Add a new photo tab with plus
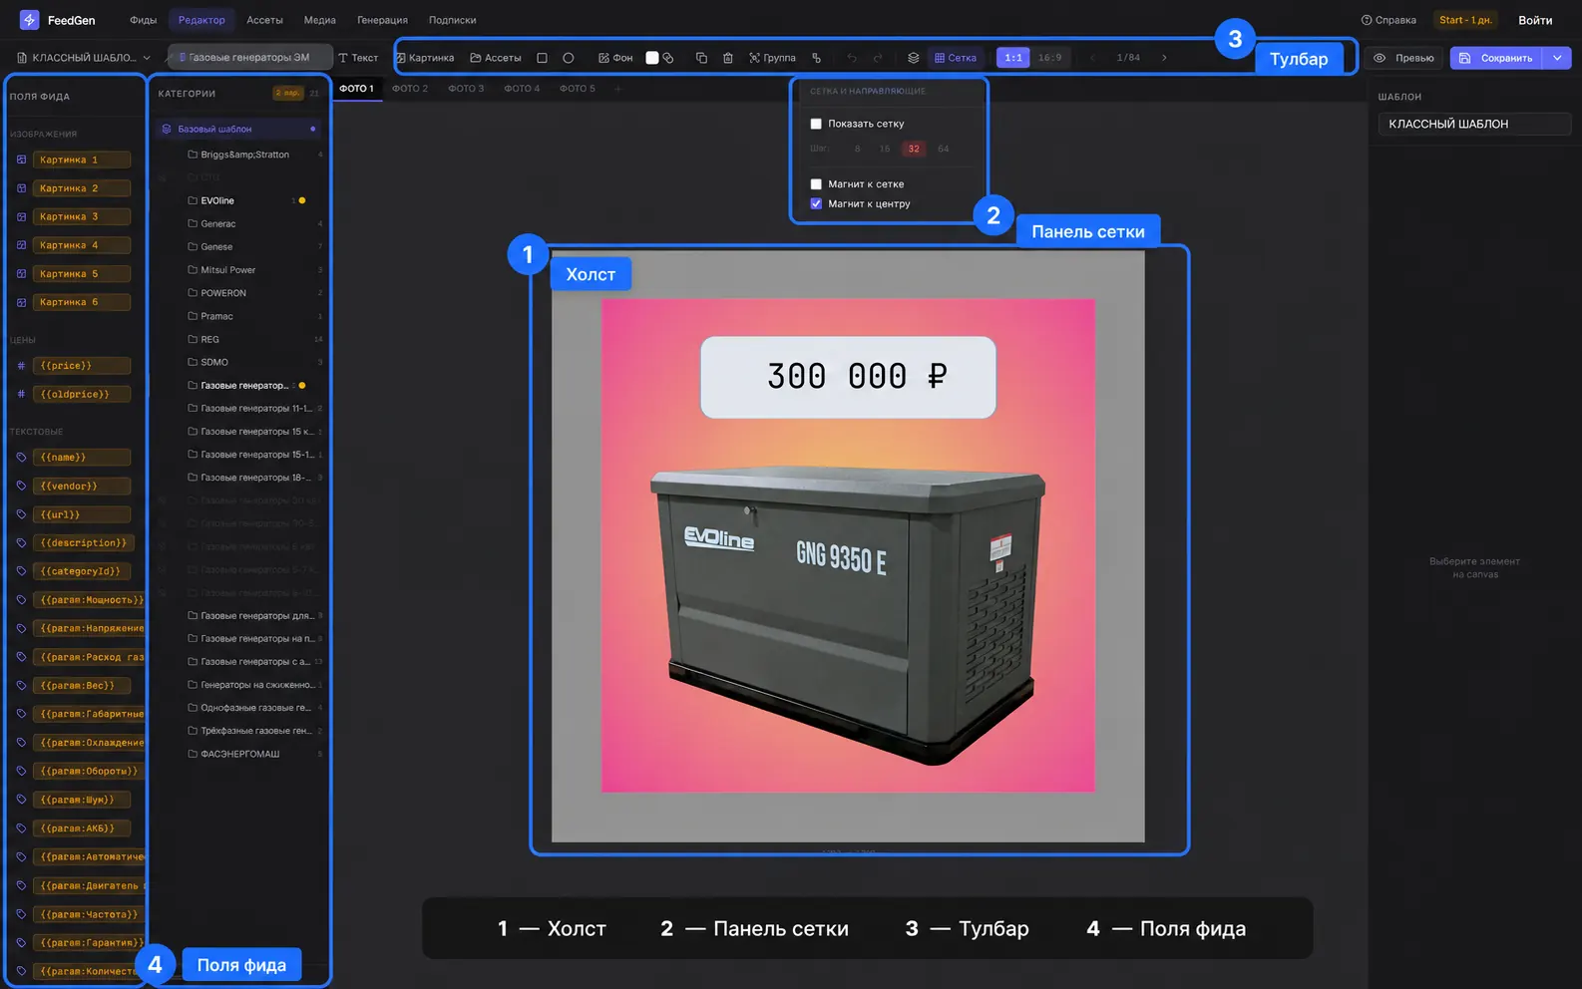The image size is (1582, 989). (x=617, y=89)
